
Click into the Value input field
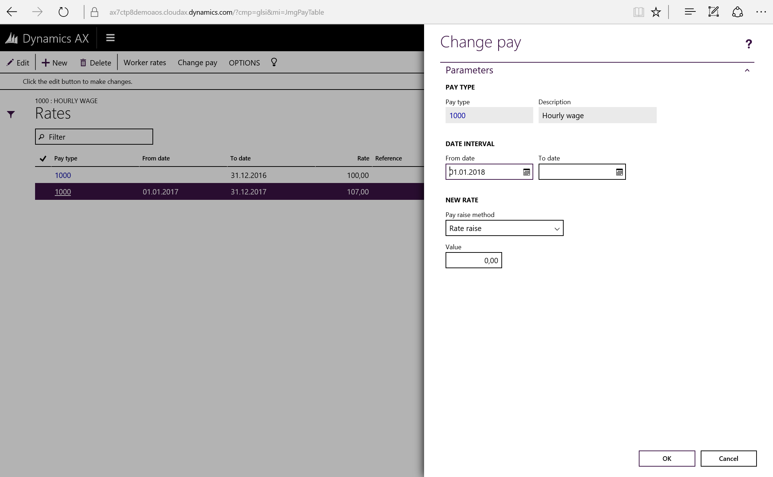pos(473,260)
